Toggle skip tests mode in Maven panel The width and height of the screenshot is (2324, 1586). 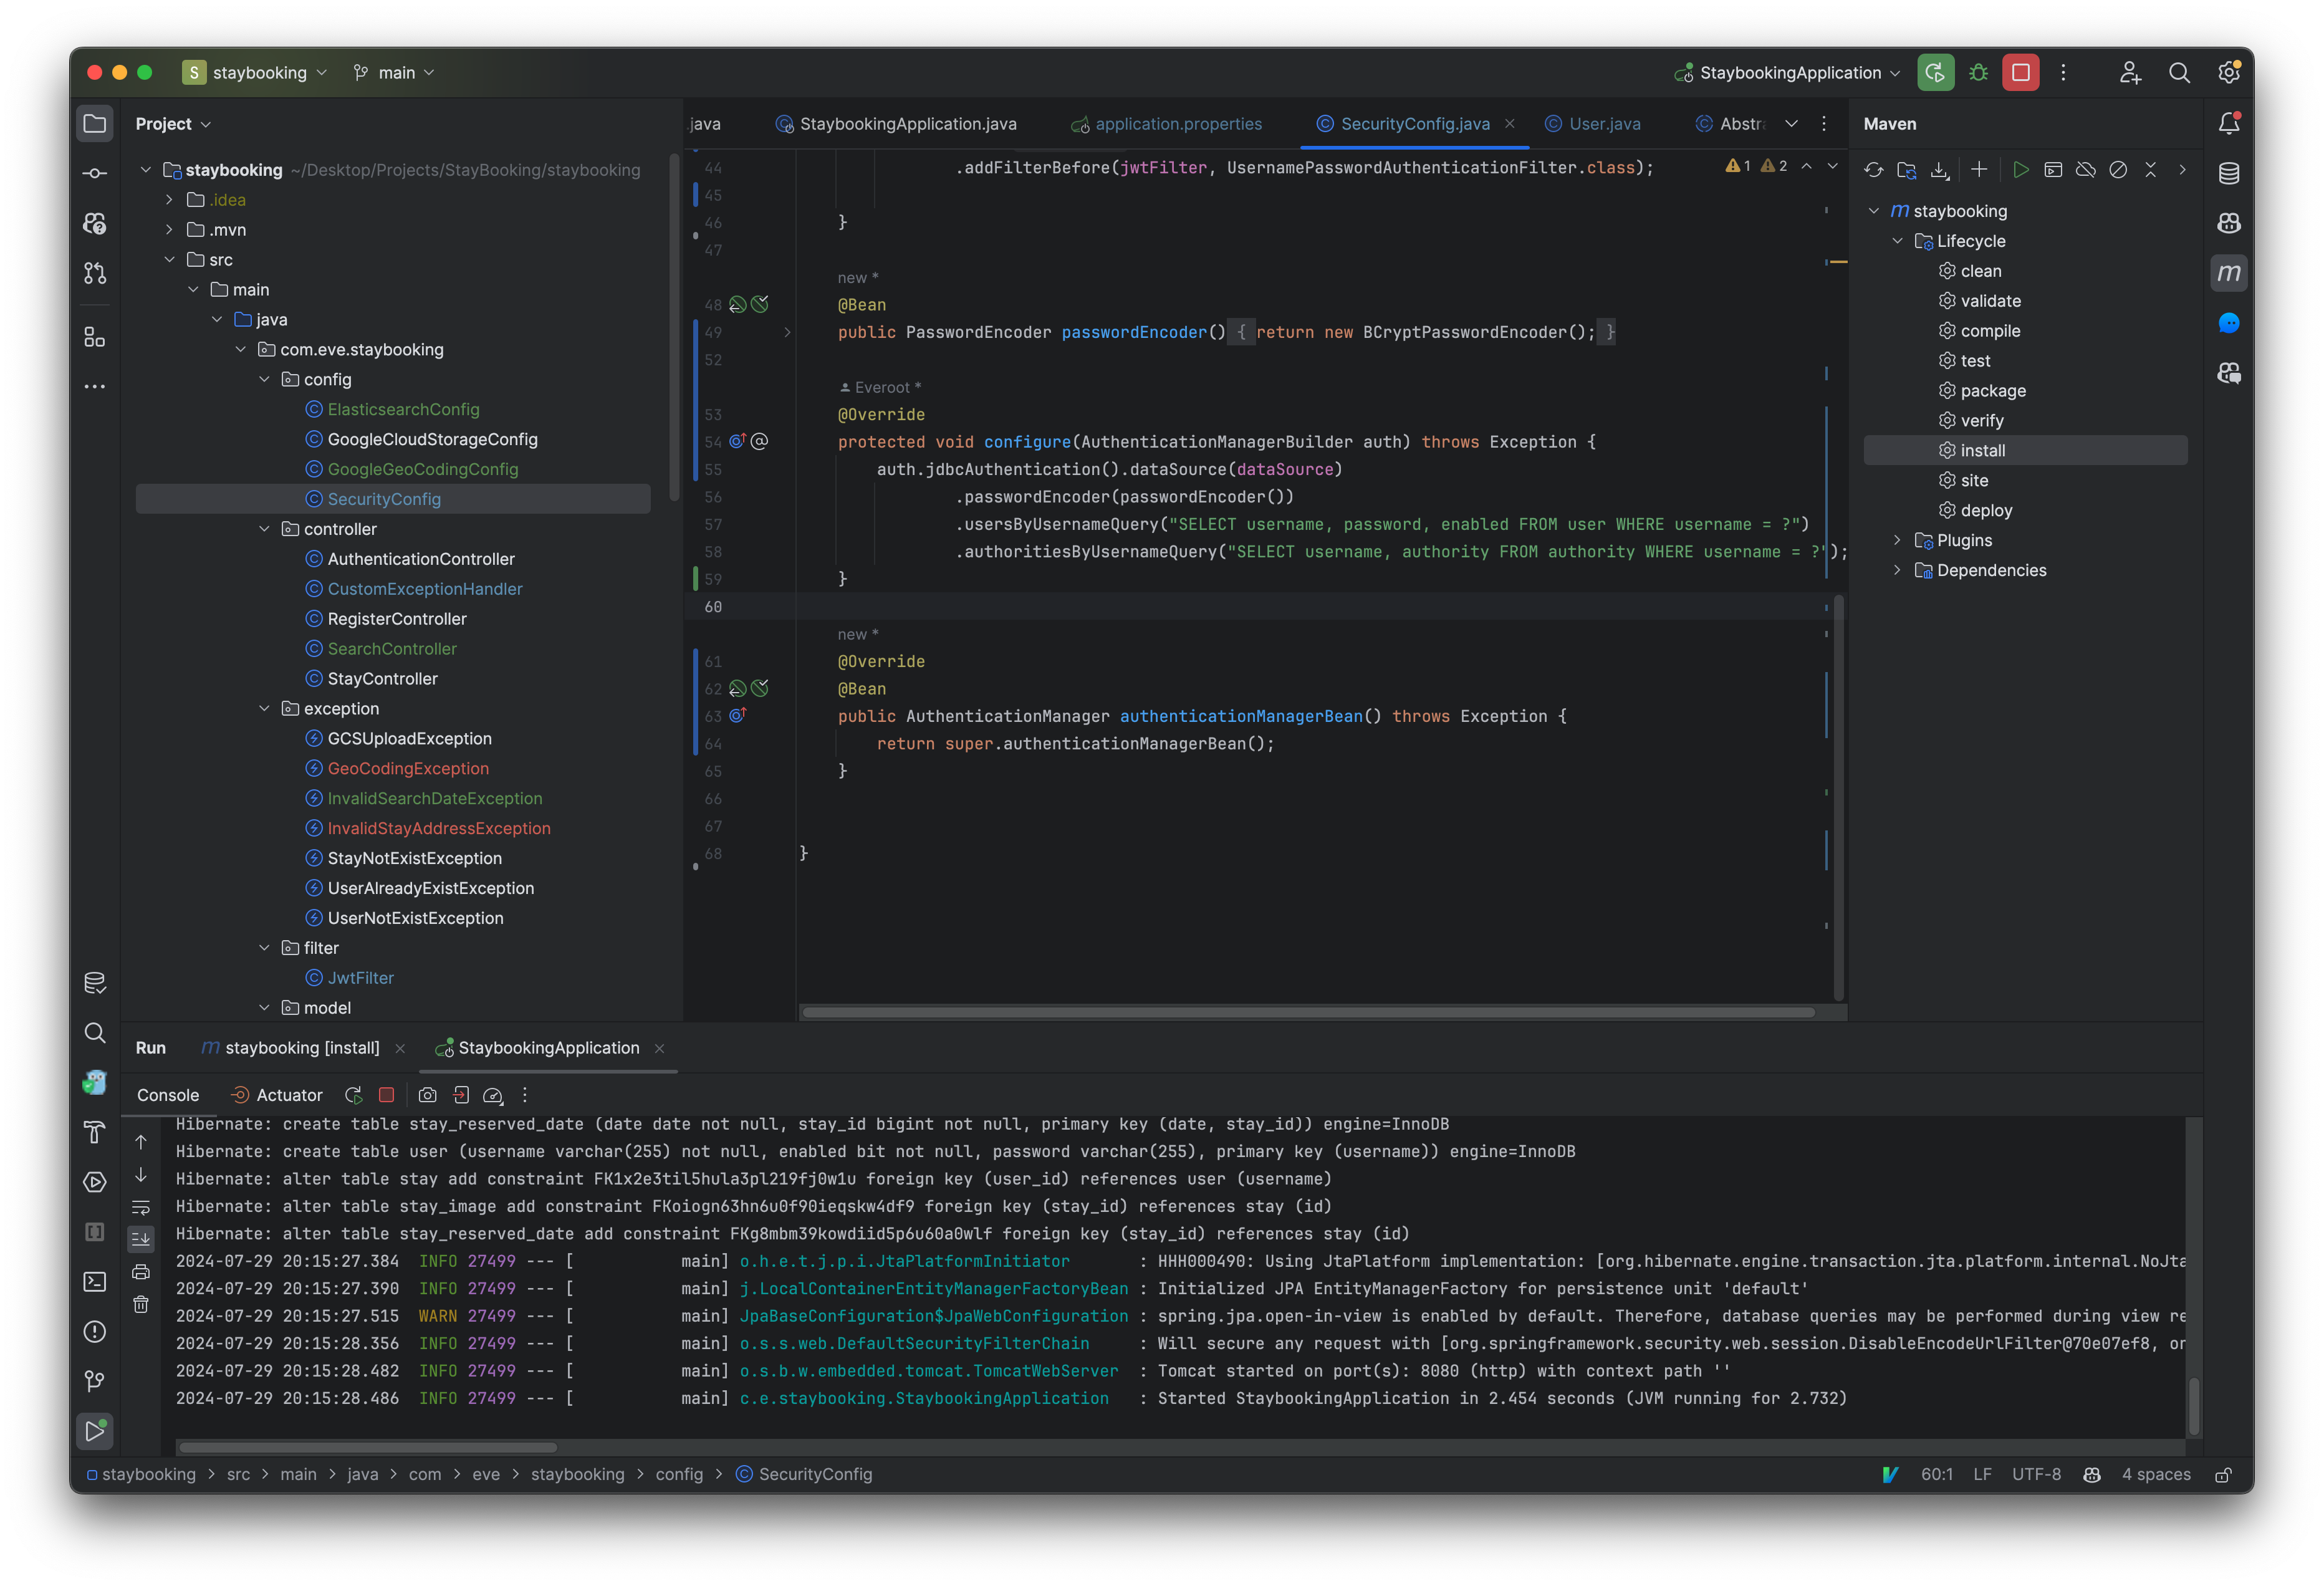2118,169
